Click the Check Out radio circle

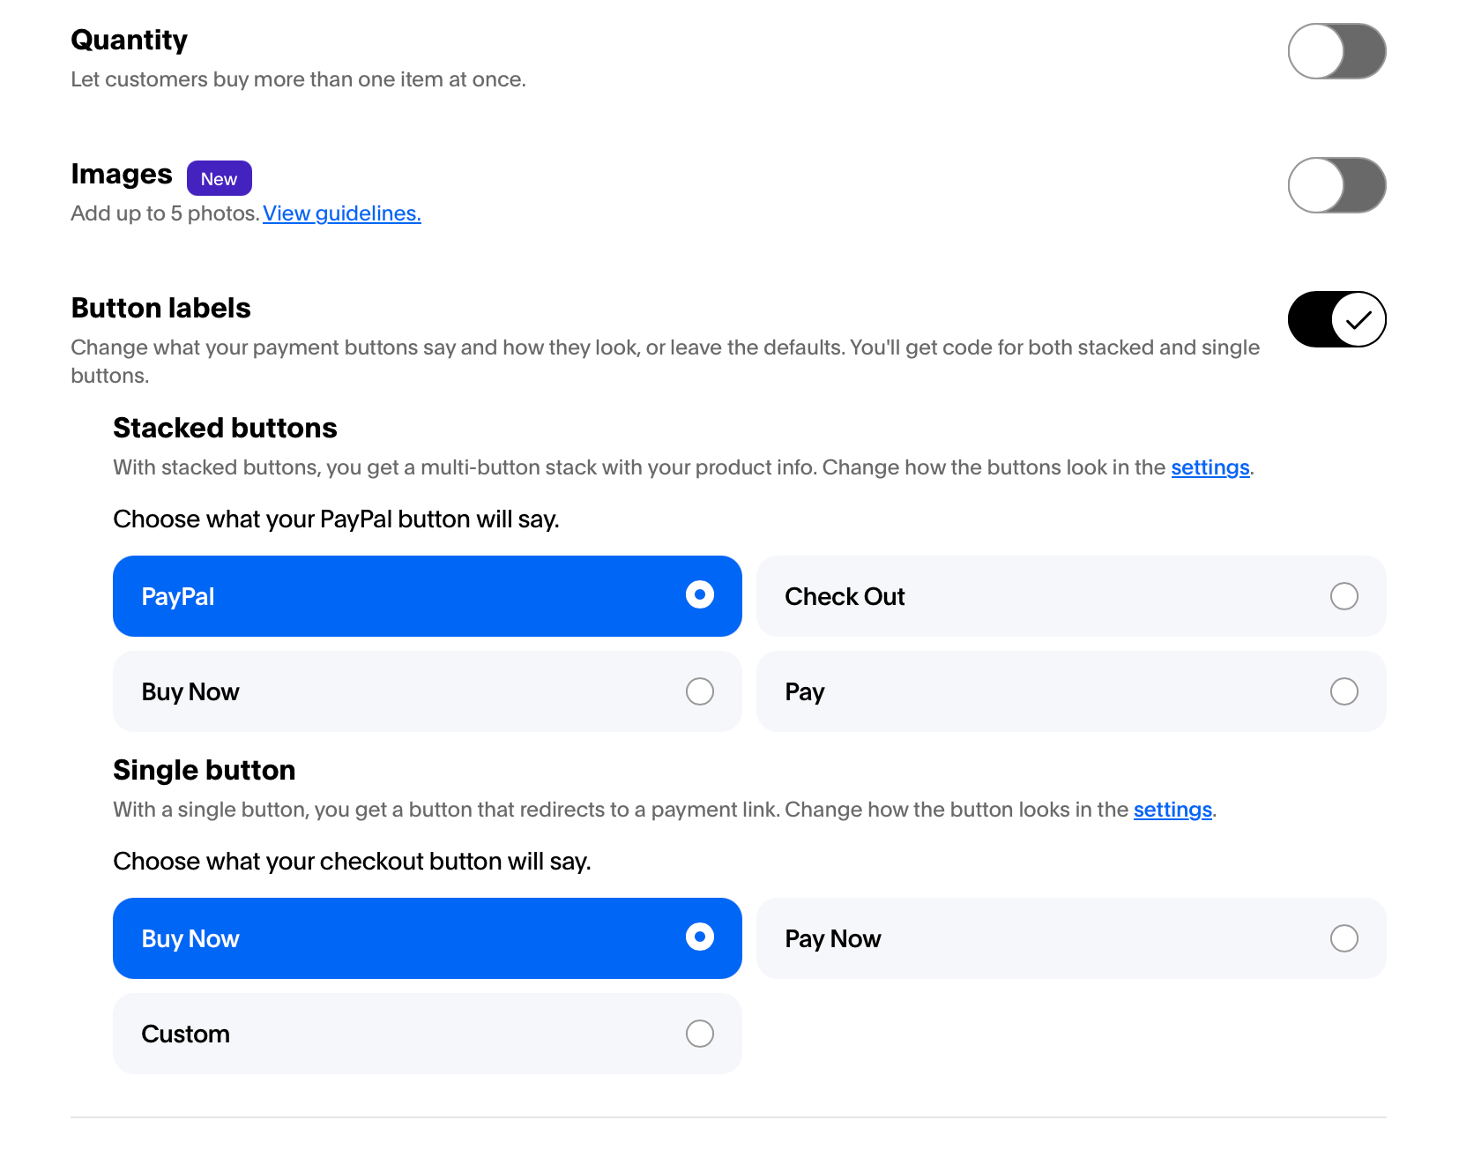tap(1344, 596)
